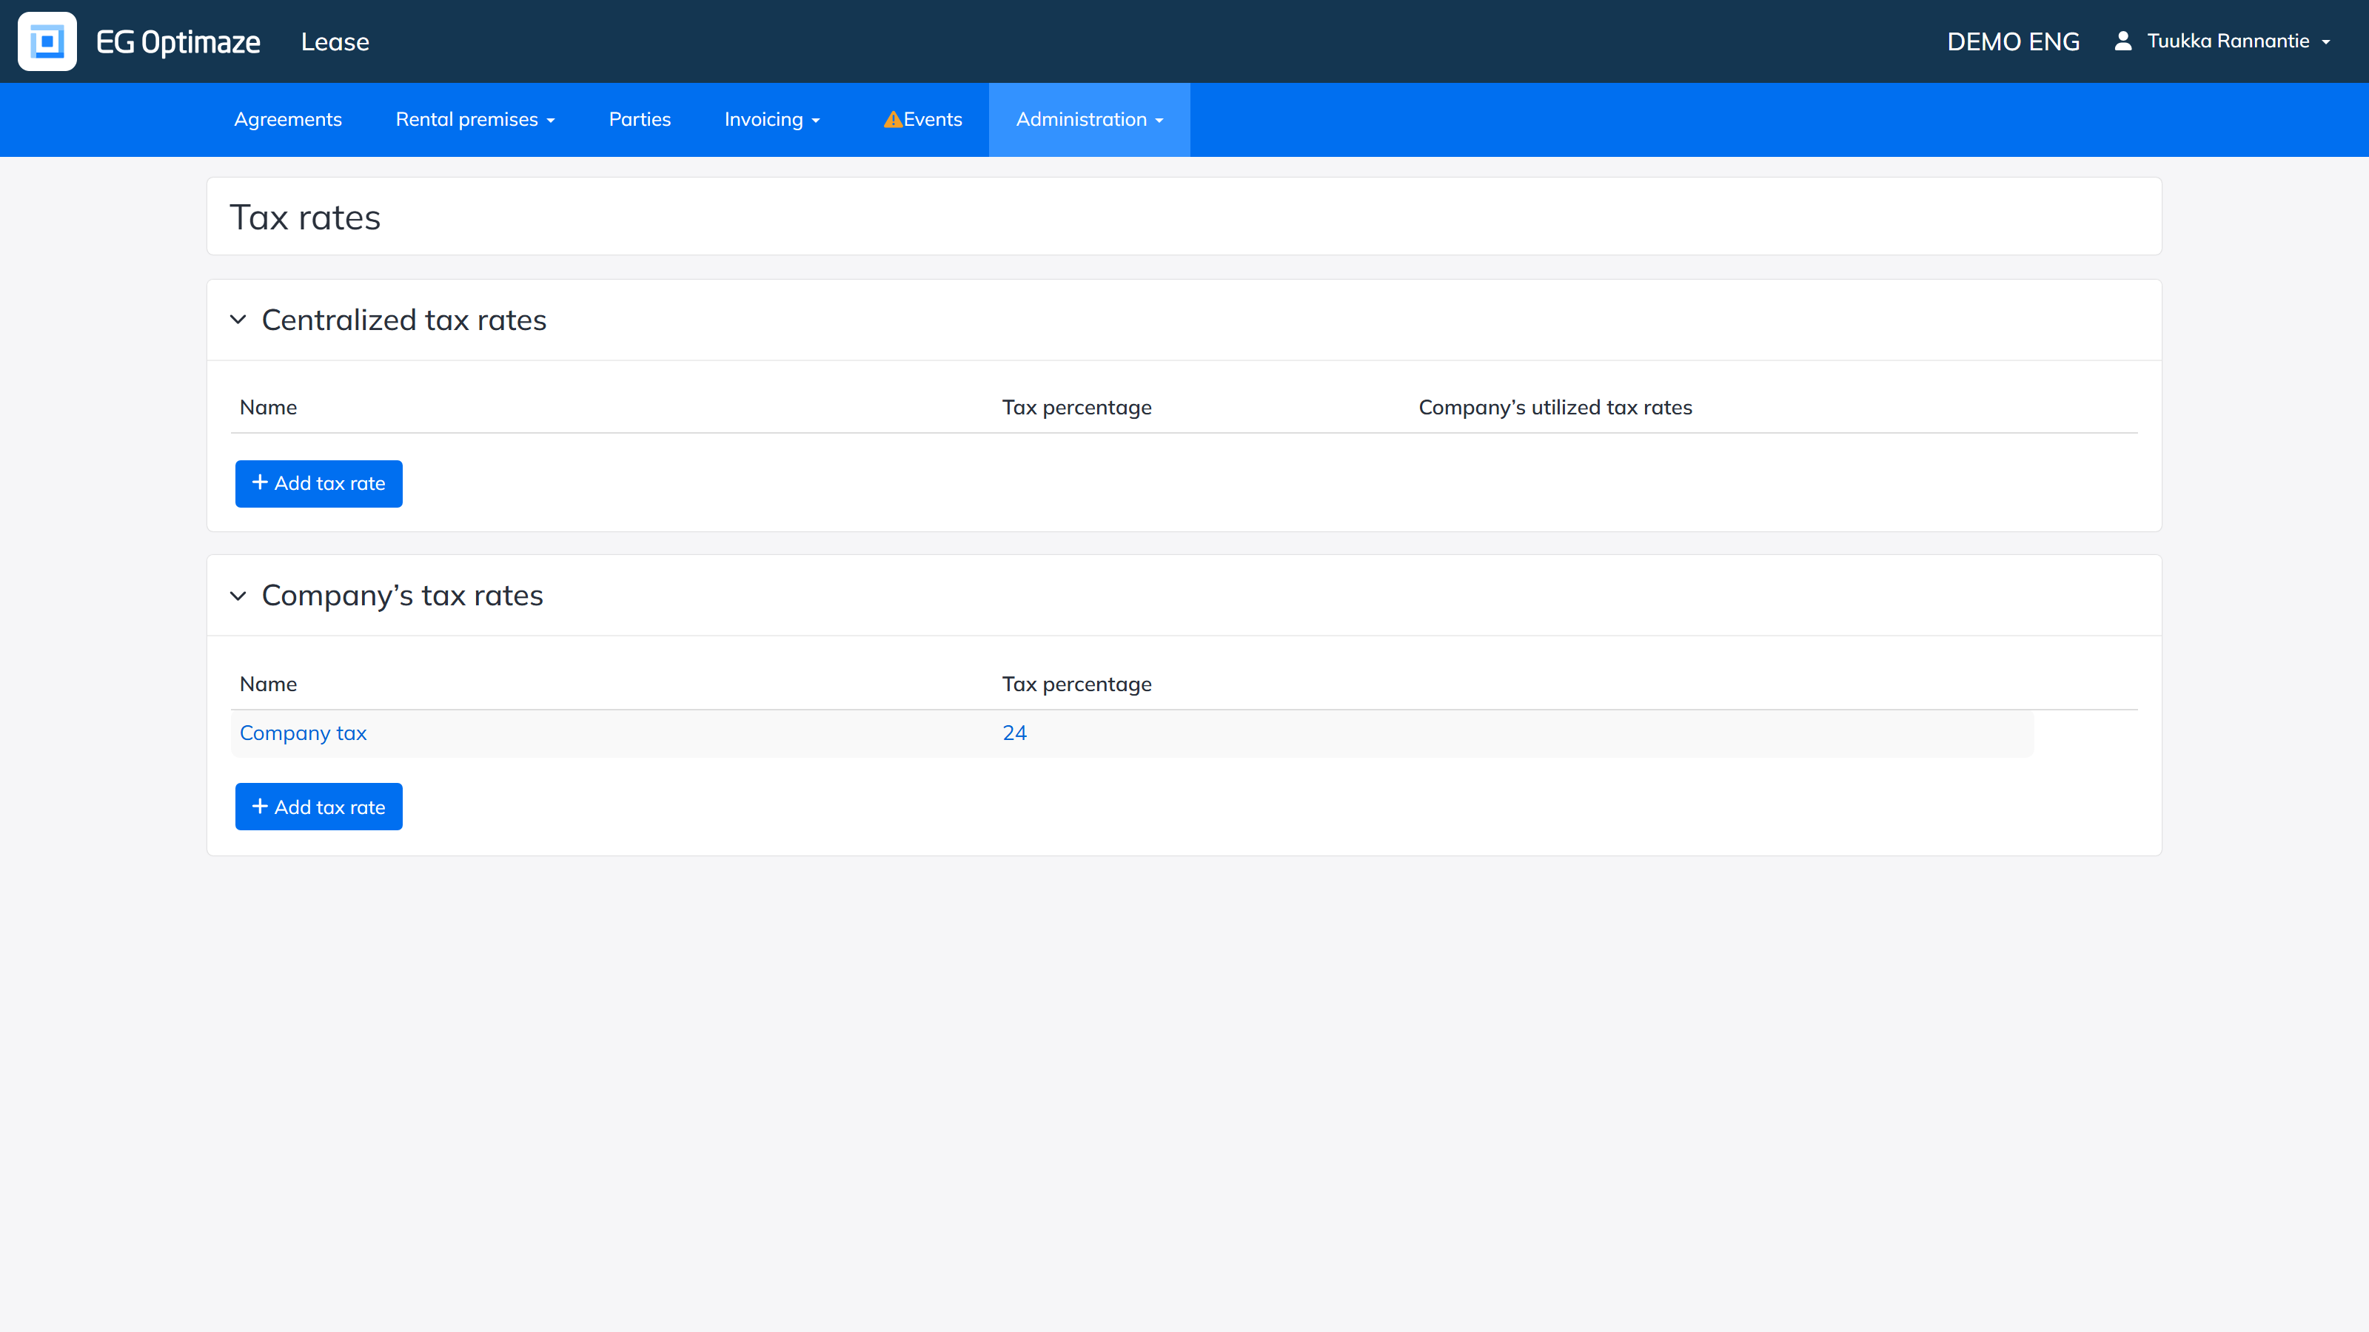Click the Lease module title
This screenshot has height=1332, width=2369.
click(335, 42)
